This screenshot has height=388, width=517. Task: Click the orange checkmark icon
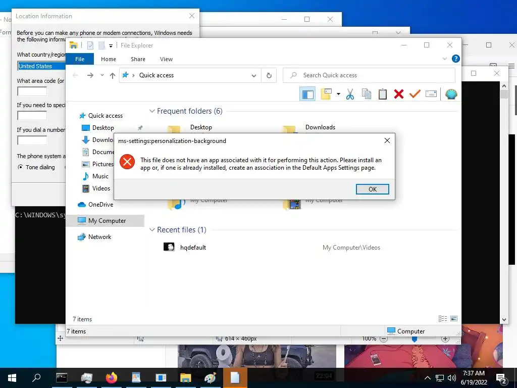(x=415, y=94)
